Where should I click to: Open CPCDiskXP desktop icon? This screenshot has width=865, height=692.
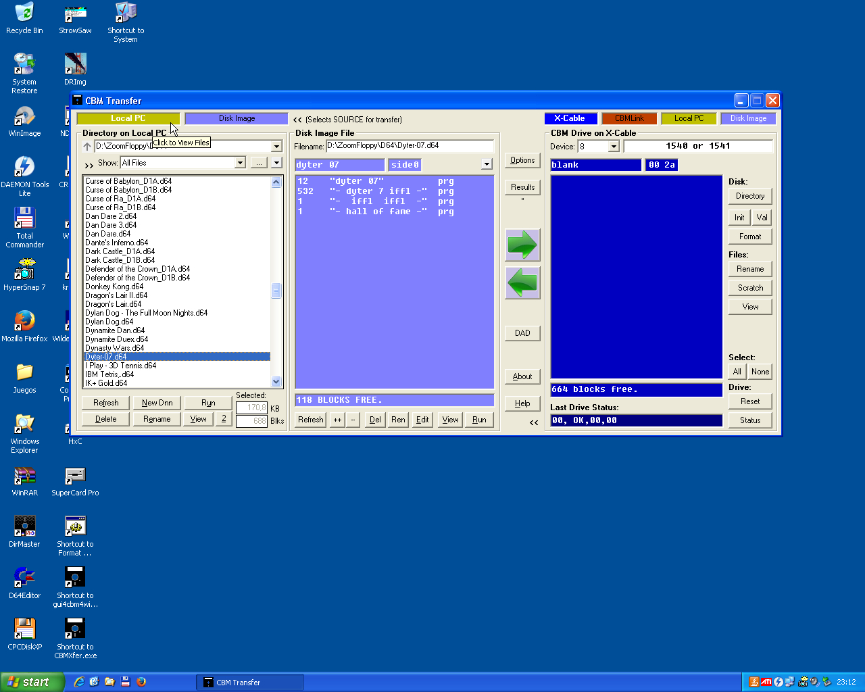(24, 635)
